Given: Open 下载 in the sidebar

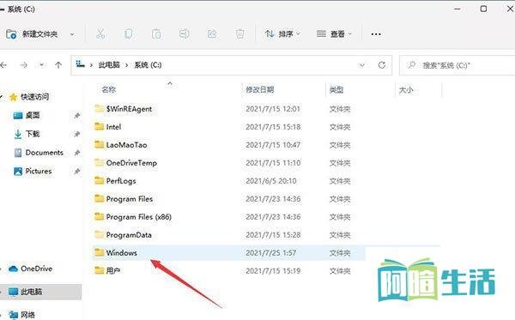Looking at the screenshot, I should click(x=33, y=134).
